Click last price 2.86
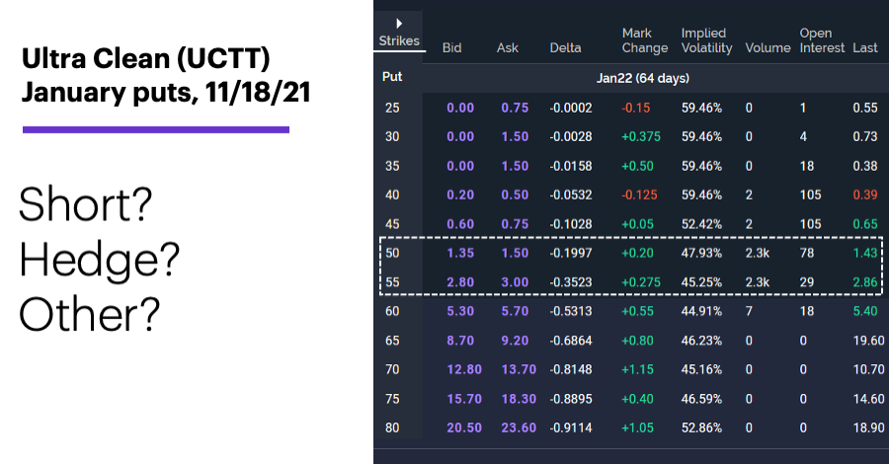This screenshot has height=464, width=889. point(865,282)
